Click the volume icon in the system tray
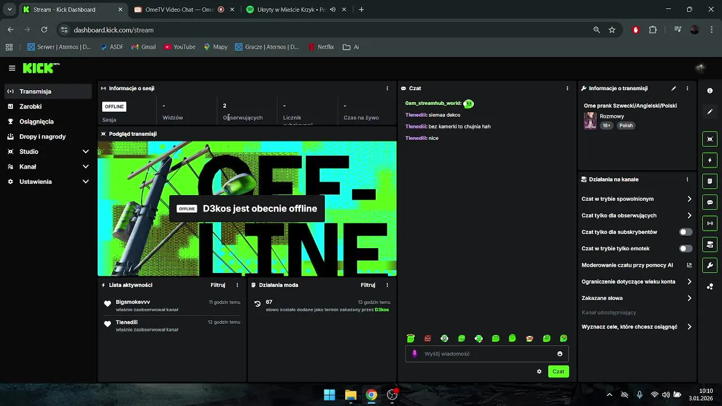This screenshot has height=406, width=722. [666, 395]
